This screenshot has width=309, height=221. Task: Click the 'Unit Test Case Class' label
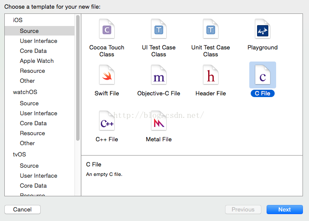[x=211, y=51]
